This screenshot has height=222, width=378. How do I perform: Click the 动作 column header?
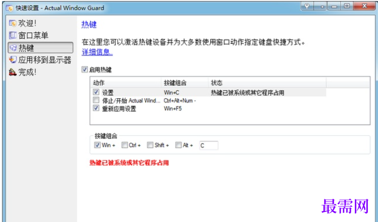[x=125, y=83]
